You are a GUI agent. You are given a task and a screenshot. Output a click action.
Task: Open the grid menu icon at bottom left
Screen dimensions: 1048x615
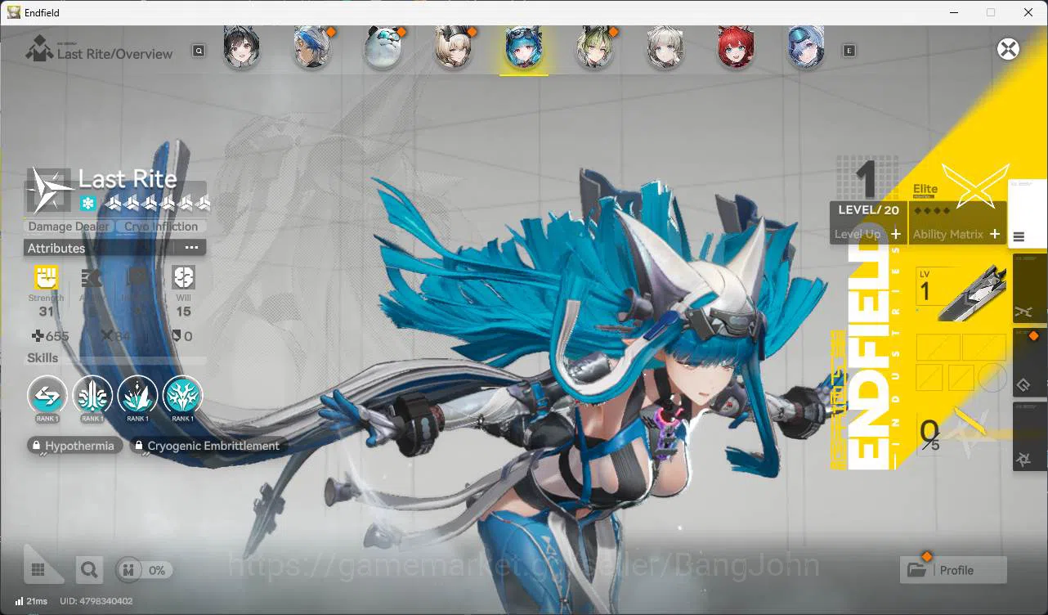pyautogui.click(x=38, y=569)
